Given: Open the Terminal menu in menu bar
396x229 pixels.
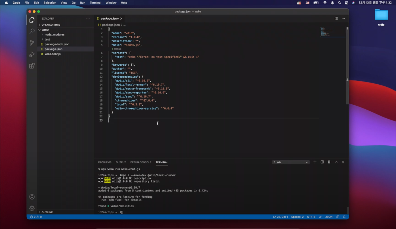Looking at the screenshot, I should coord(95,3).
